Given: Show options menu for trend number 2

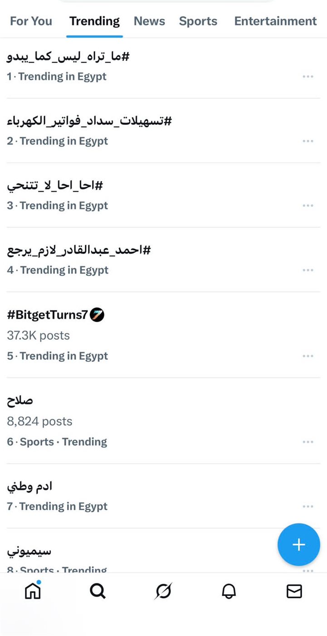Looking at the screenshot, I should pyautogui.click(x=308, y=141).
